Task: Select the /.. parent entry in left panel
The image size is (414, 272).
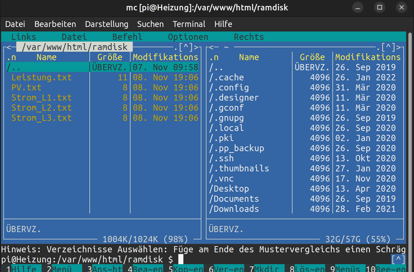Action: (102, 67)
